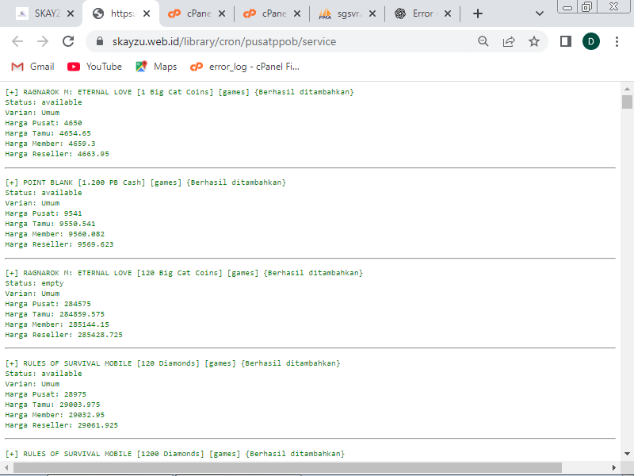The height and width of the screenshot is (476, 634).
Task: Switch to the Error tab
Action: pyautogui.click(x=420, y=13)
